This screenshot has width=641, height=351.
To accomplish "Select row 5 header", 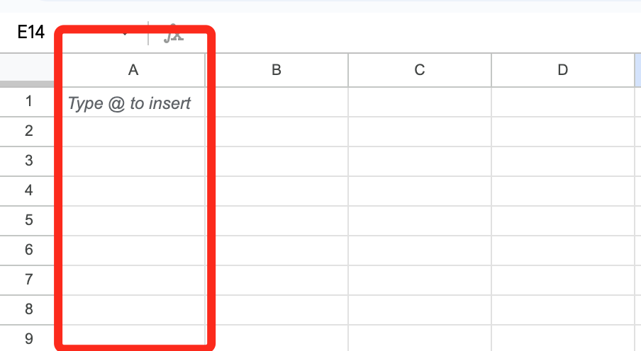I will point(28,221).
